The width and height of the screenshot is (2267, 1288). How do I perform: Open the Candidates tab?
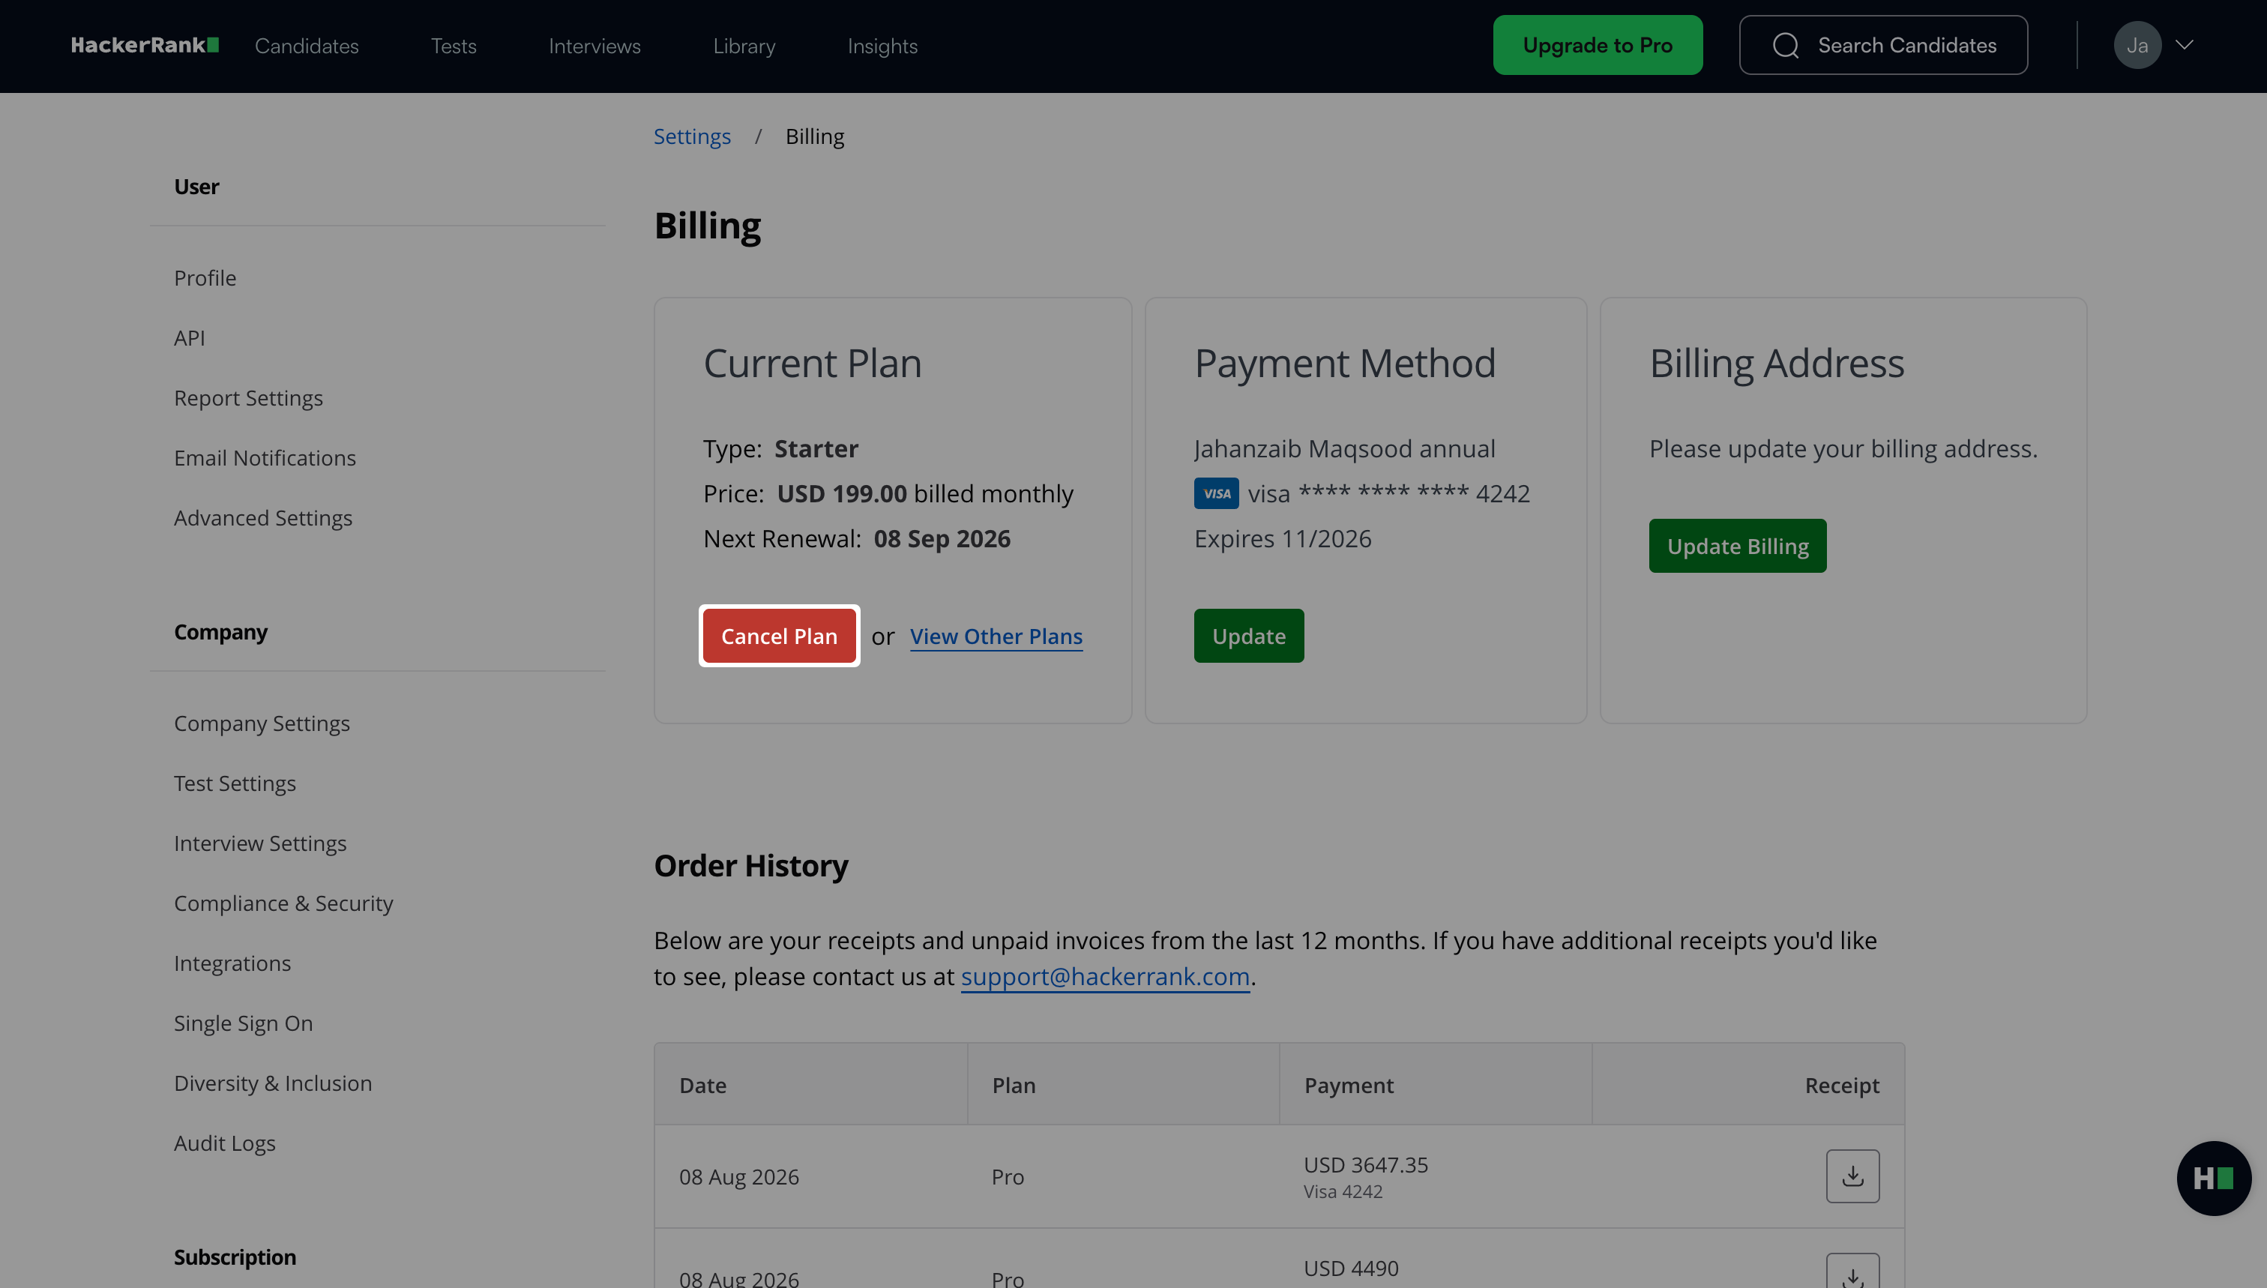coord(307,46)
